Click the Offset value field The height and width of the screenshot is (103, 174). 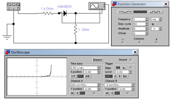point(139,33)
